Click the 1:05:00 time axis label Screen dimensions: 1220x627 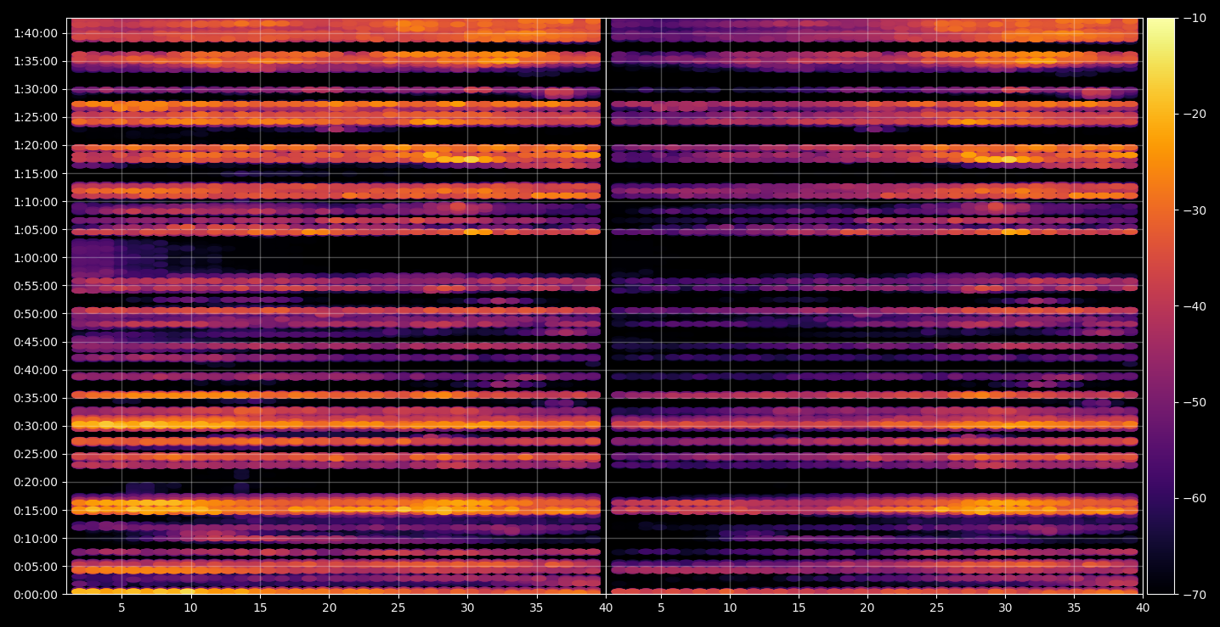click(36, 230)
